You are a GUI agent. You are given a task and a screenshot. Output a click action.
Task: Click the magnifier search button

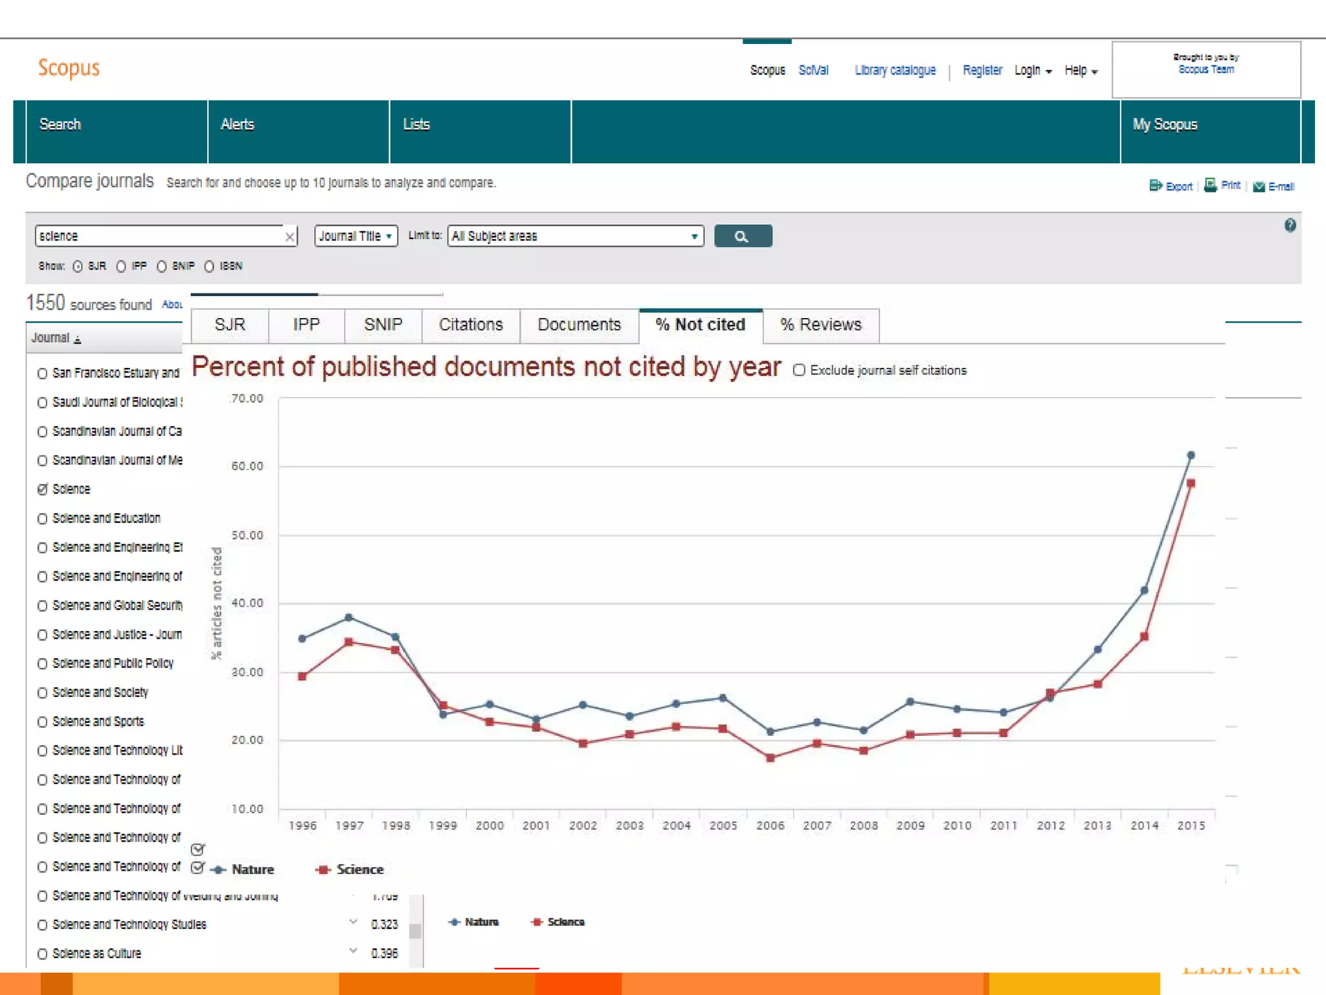tap(743, 236)
